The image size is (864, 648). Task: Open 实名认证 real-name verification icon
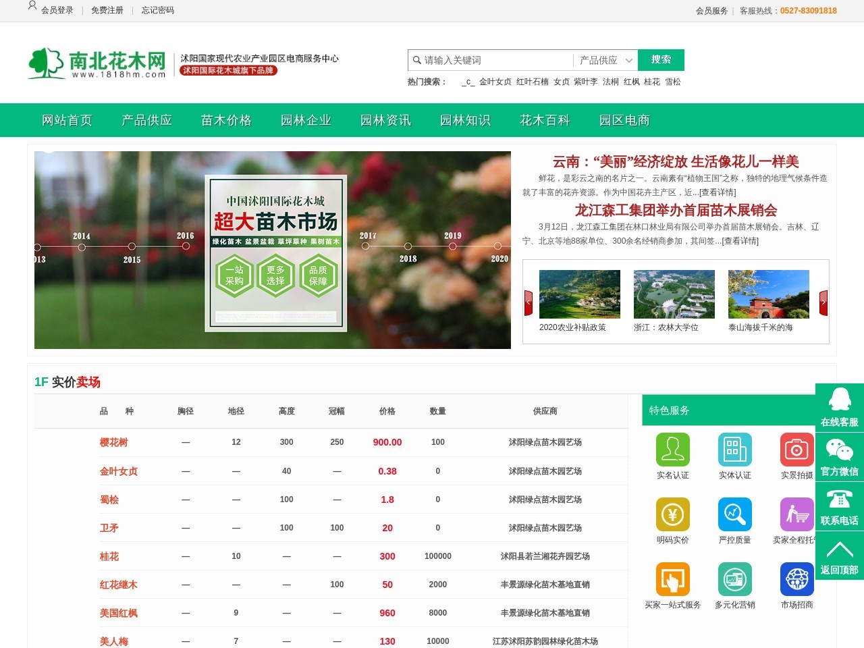(x=672, y=449)
